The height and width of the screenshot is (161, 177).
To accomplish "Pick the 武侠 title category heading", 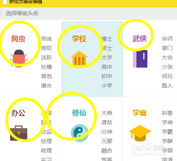I will tap(140, 39).
